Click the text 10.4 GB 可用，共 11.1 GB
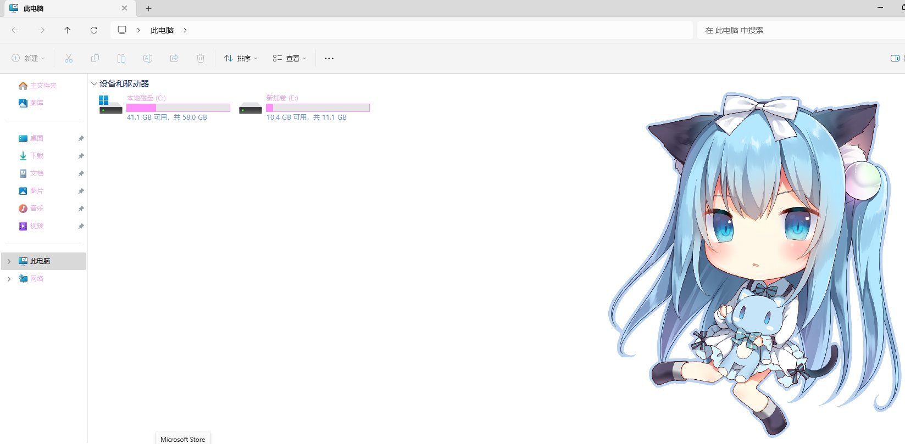This screenshot has height=444, width=905. [x=307, y=117]
